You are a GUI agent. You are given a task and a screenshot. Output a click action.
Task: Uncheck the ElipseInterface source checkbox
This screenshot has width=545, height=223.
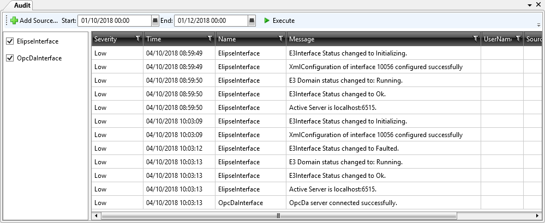coord(9,41)
